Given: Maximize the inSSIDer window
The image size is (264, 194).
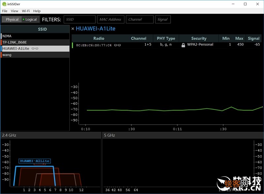Looking at the screenshot, I should click(x=245, y=4).
